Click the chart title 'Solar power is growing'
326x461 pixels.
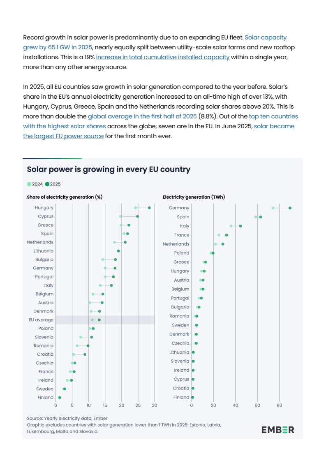[x=109, y=170]
